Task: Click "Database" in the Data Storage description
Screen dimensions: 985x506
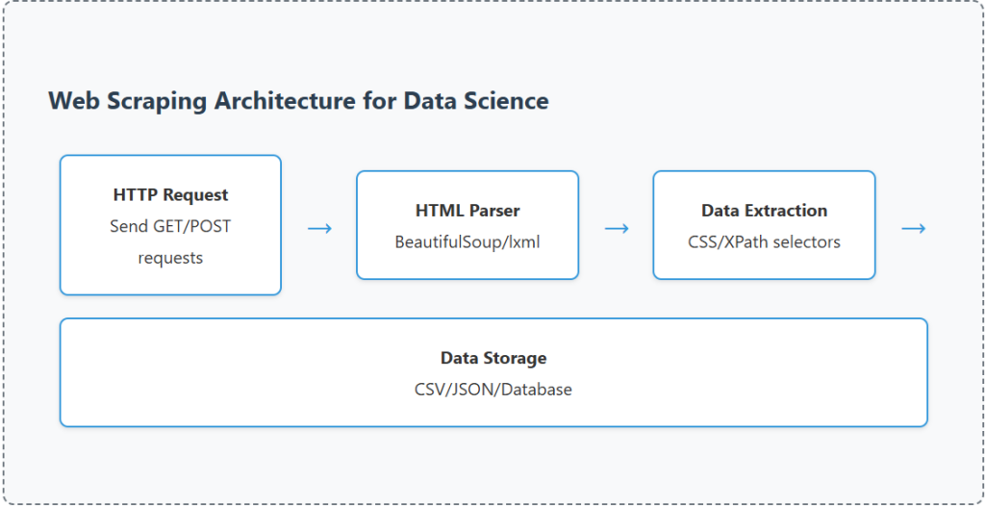Action: click(x=537, y=390)
